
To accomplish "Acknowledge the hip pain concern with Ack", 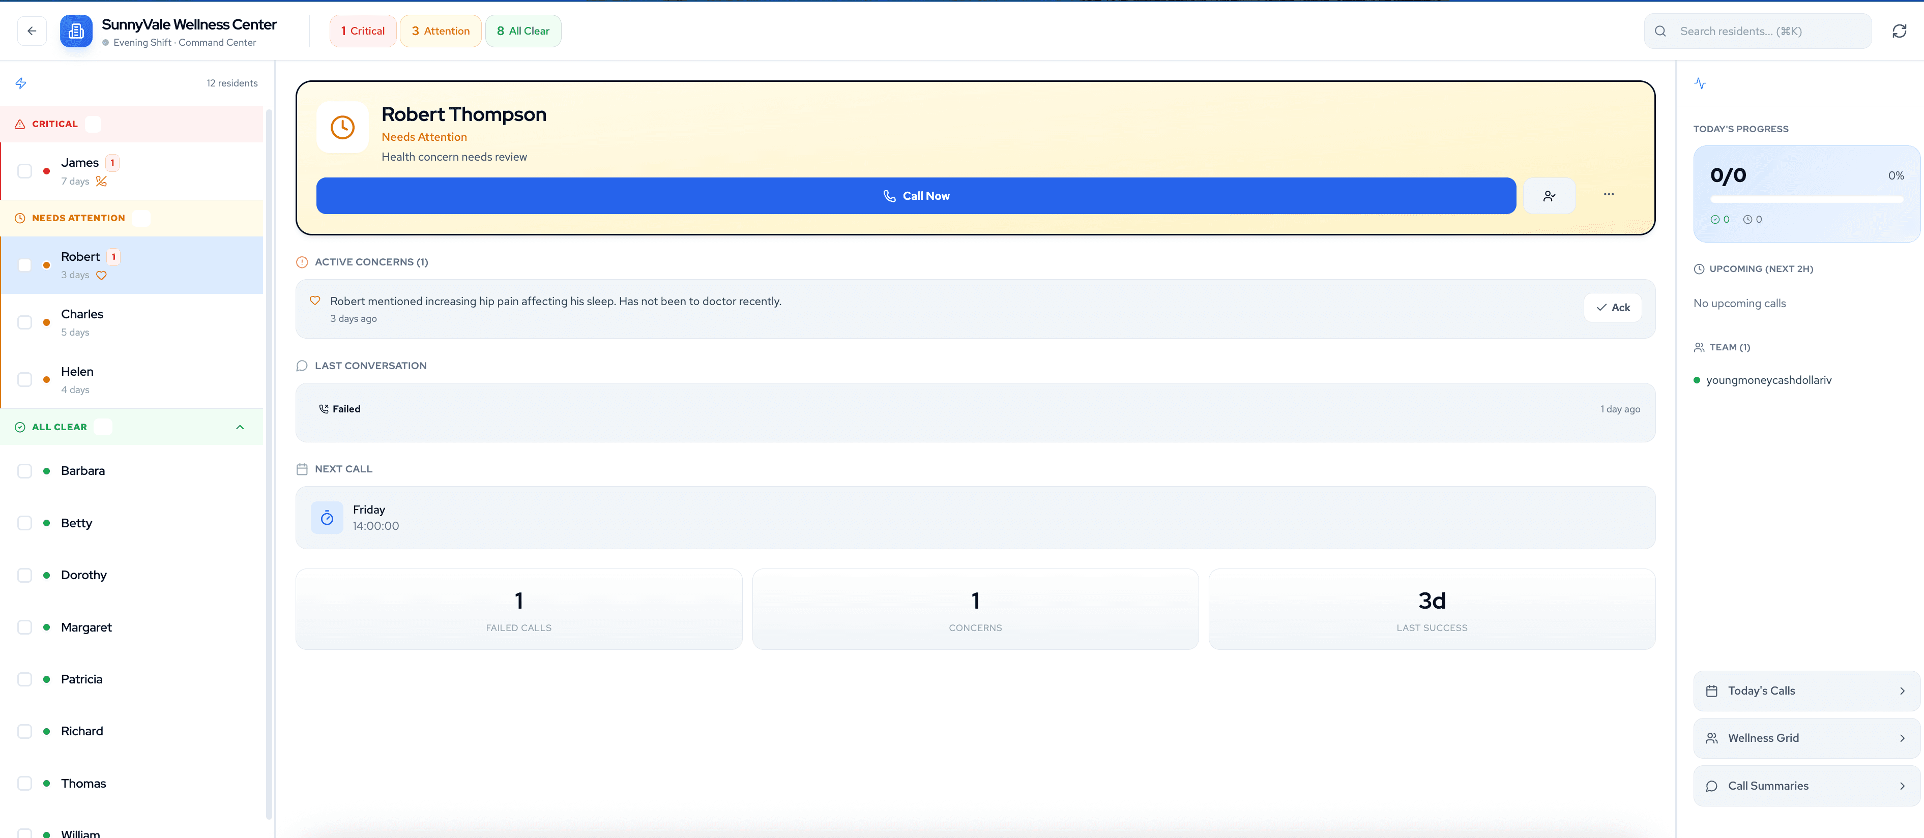I will tap(1613, 307).
